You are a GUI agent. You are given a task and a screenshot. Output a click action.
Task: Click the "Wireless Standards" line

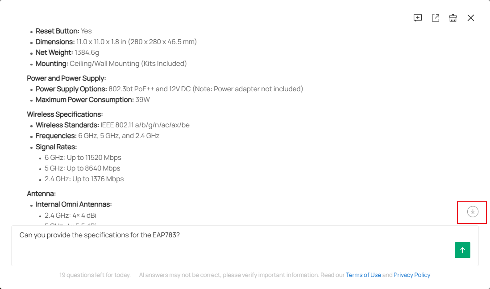click(112, 125)
